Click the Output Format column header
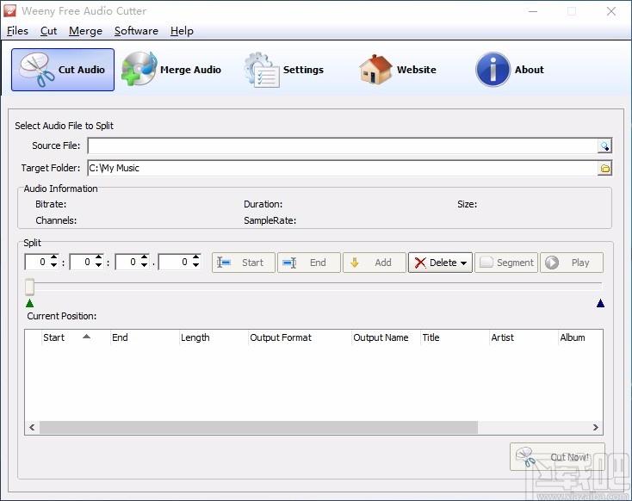Viewport: 632px width, 501px height. (x=300, y=337)
